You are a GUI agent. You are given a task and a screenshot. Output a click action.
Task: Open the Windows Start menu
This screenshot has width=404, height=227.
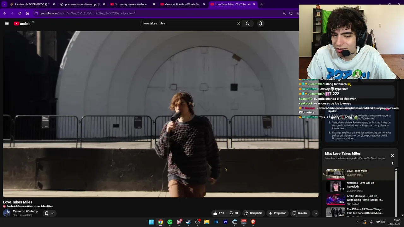click(151, 222)
